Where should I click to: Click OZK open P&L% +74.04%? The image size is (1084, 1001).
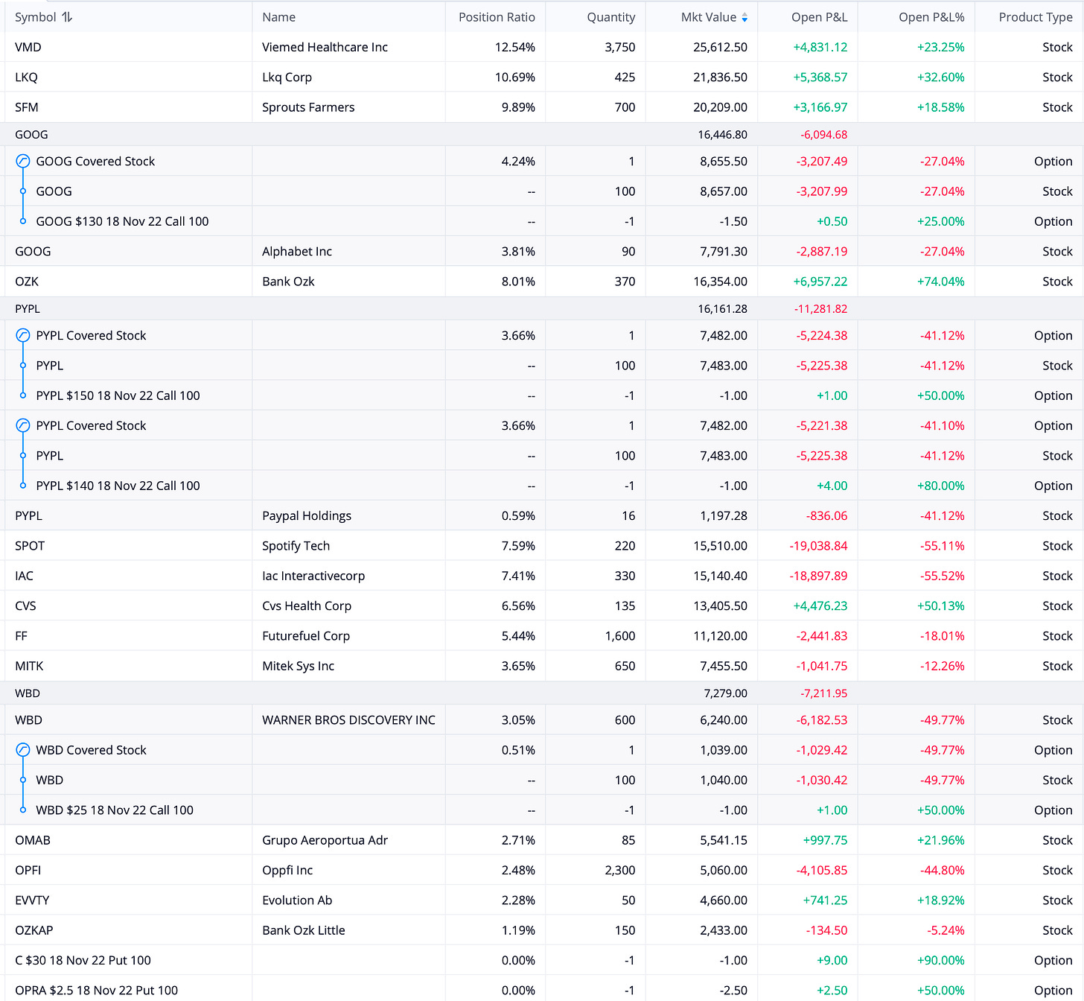click(x=940, y=282)
